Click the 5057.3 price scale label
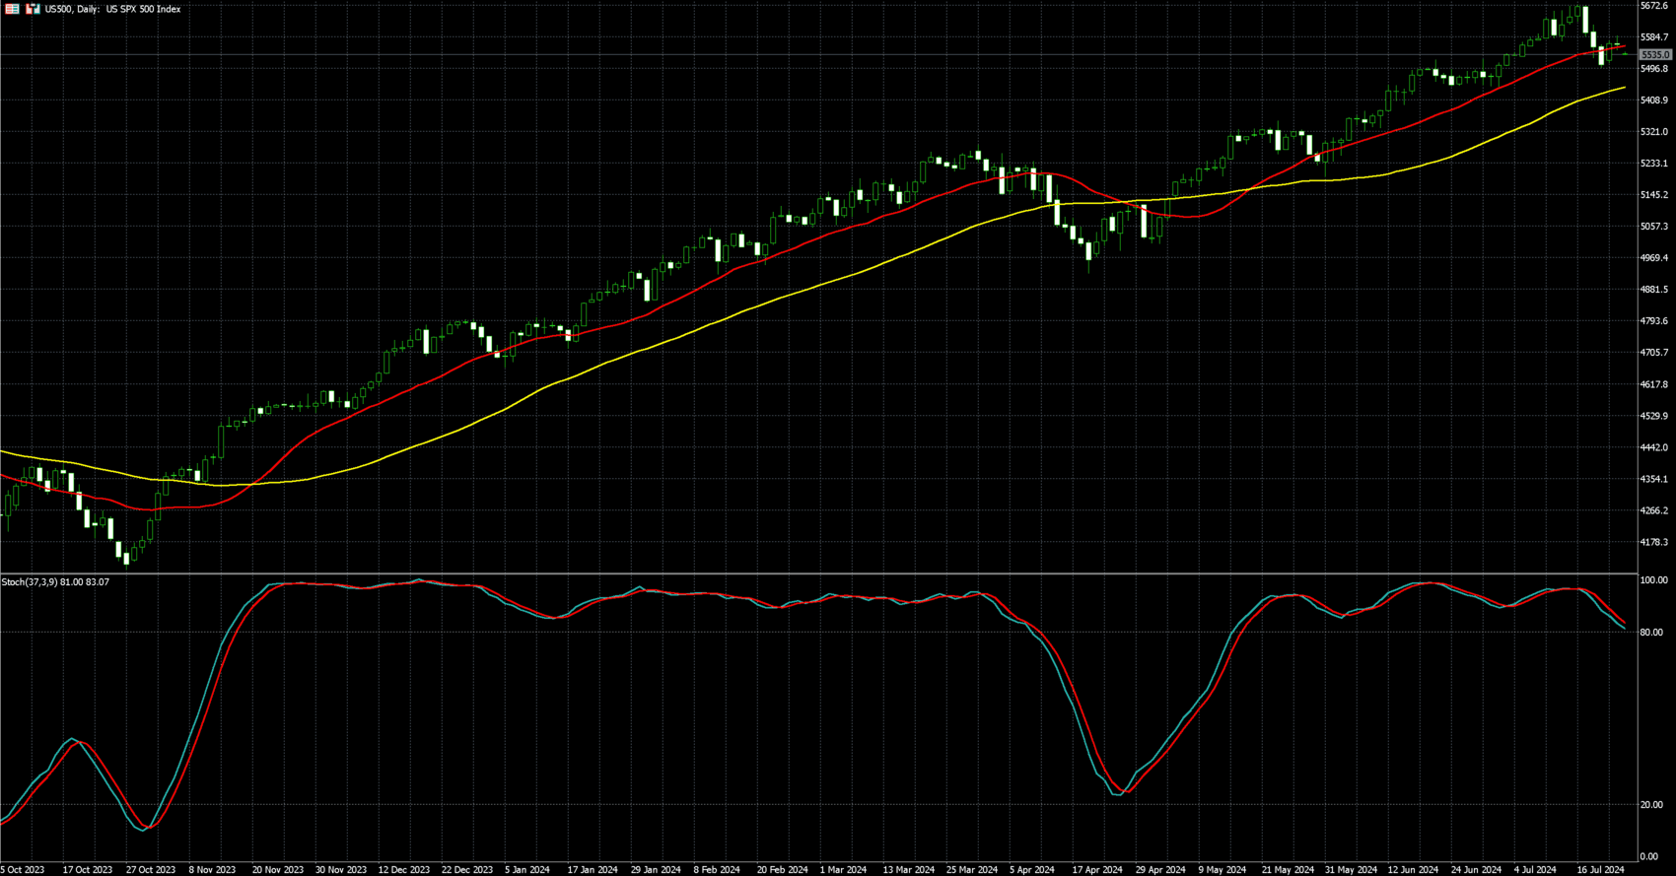This screenshot has height=876, width=1676. pyautogui.click(x=1653, y=227)
